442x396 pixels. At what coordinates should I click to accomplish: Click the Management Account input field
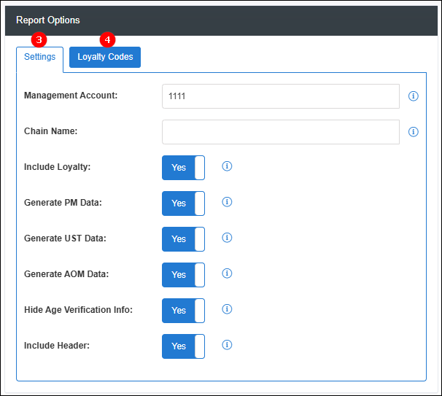tap(281, 96)
